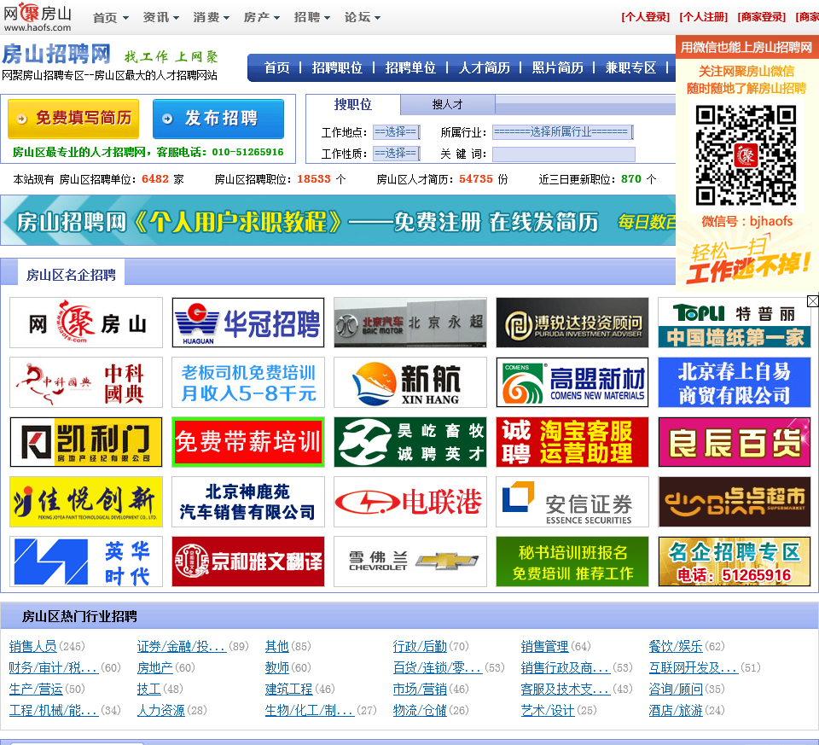Open the 教师 category link
The image size is (819, 745).
[276, 668]
